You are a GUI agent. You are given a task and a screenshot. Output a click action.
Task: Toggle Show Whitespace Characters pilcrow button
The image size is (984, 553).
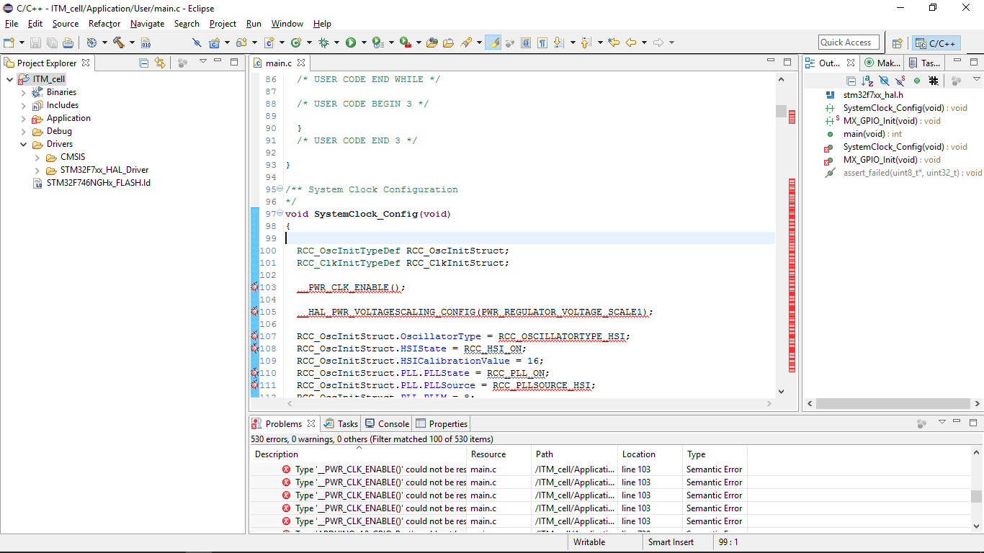tap(542, 42)
